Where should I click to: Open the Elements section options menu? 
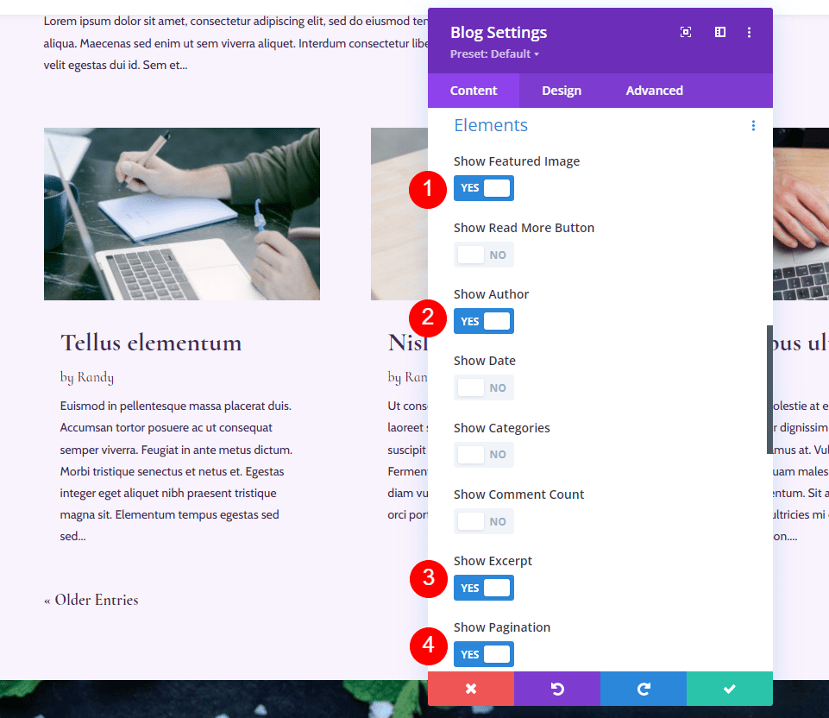(753, 125)
